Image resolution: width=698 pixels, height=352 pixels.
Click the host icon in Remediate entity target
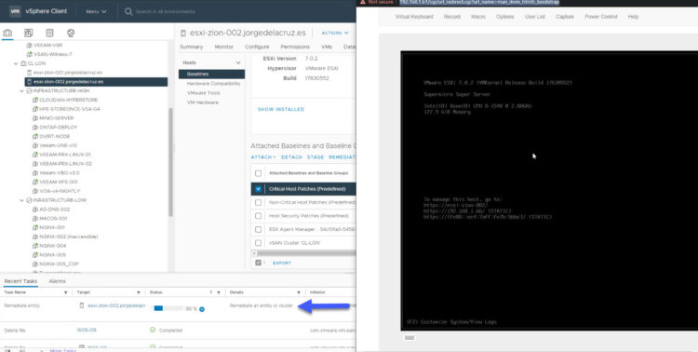click(x=82, y=305)
